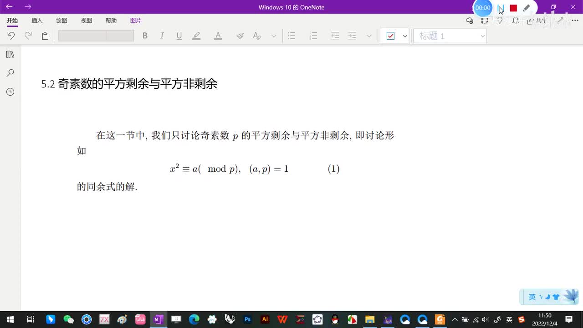This screenshot has height=328, width=583.
Task: Toggle bold formatting
Action: [145, 36]
